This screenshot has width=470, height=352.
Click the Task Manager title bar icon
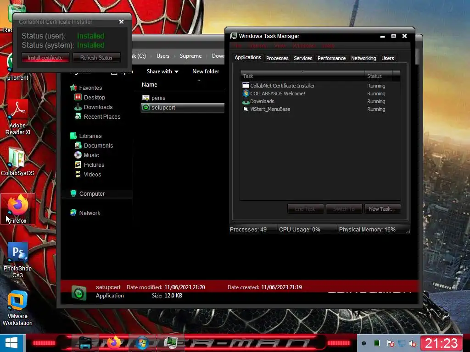coord(234,36)
